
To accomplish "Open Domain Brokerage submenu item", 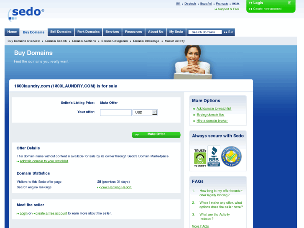I will 146,41.
